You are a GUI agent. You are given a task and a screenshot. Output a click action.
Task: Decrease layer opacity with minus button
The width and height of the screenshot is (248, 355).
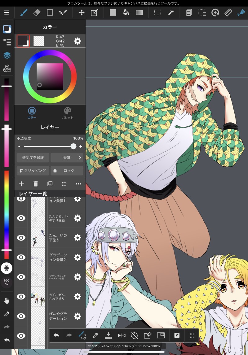[19, 146]
